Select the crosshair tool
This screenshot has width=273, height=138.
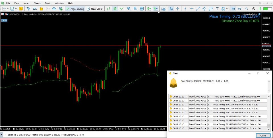[177, 9]
